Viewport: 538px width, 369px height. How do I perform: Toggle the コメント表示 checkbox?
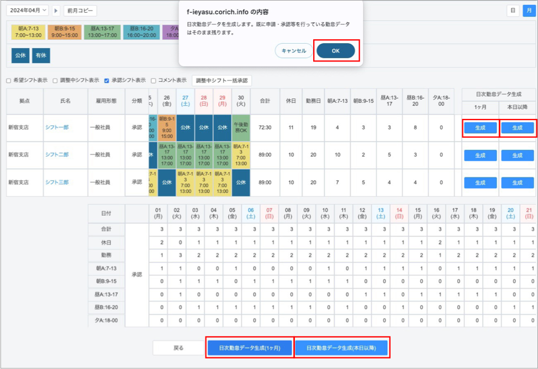coord(154,80)
